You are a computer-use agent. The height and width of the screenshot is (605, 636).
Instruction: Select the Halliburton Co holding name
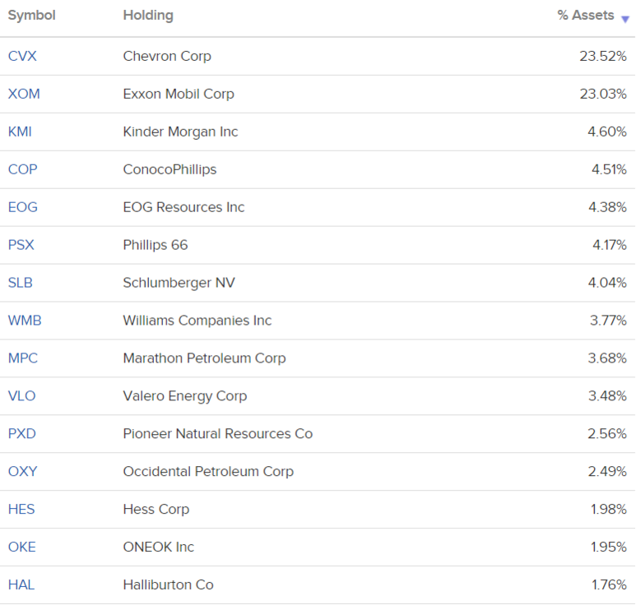(169, 584)
